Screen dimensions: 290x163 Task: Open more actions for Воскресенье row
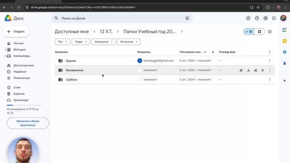[270, 70]
